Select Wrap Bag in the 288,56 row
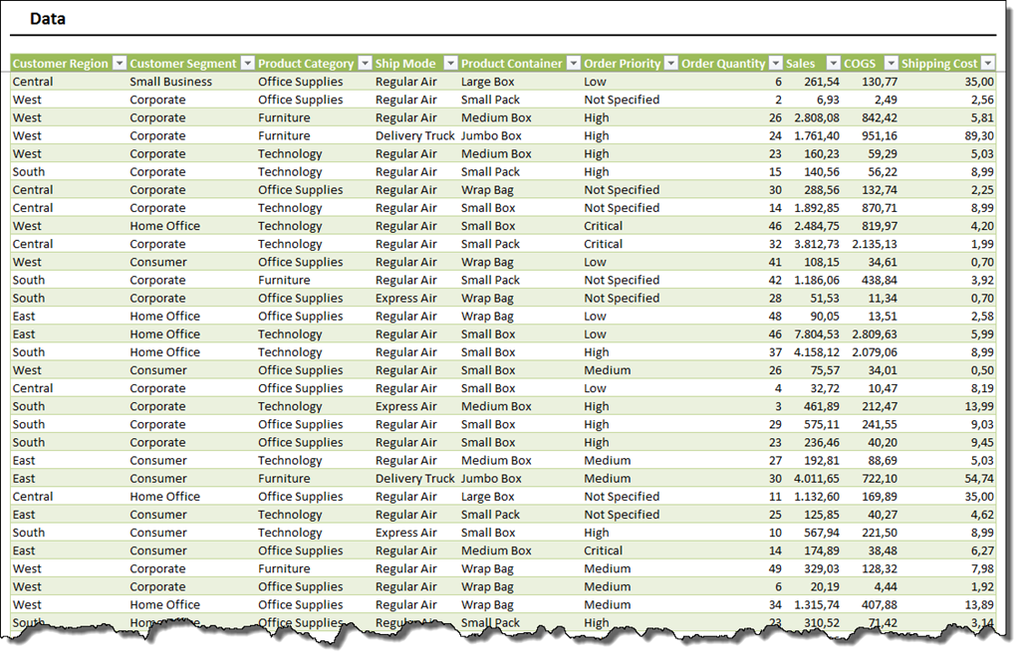Screen dimensions: 1020x662 [487, 190]
